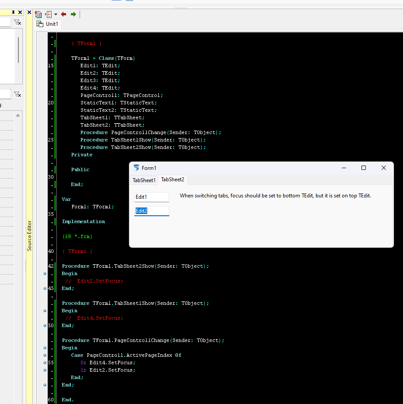This screenshot has width=403, height=404.
Task: Click the 'TabSheet2: TTabSheet;' declaration
Action: (112, 125)
